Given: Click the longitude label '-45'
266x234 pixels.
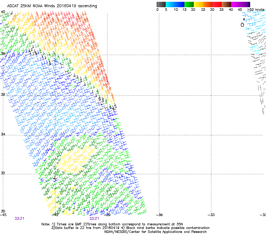Looking at the screenshot, I should [3, 215].
